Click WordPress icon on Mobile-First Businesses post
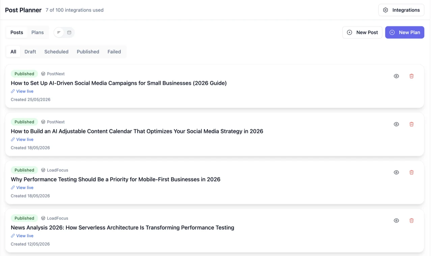432x256 pixels. (x=43, y=170)
